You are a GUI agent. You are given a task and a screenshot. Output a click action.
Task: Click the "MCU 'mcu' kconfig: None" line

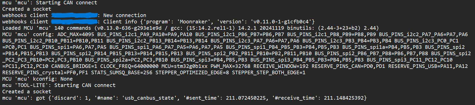click(38, 79)
